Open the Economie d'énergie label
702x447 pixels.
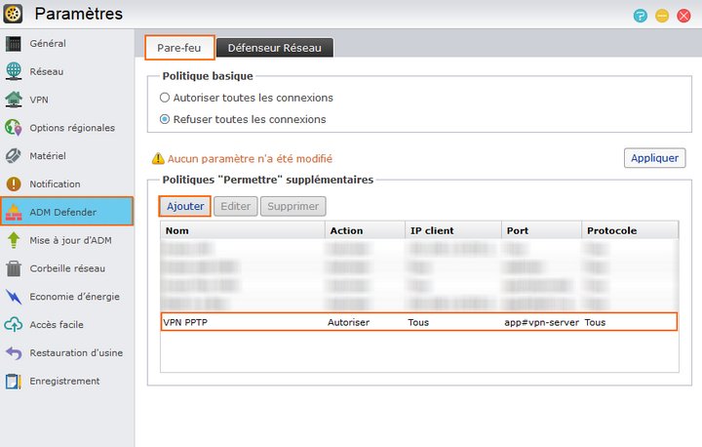[75, 297]
